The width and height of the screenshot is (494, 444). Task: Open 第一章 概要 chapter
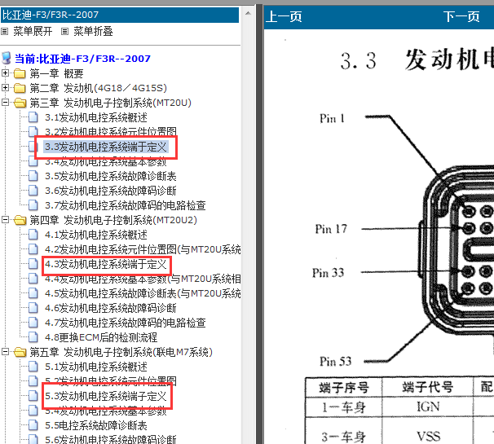click(x=56, y=73)
